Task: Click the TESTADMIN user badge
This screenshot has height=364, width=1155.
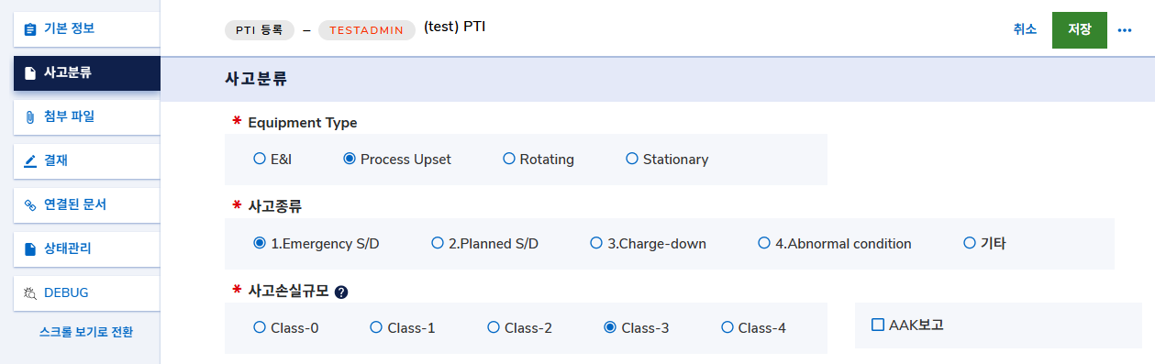Action: click(x=367, y=29)
